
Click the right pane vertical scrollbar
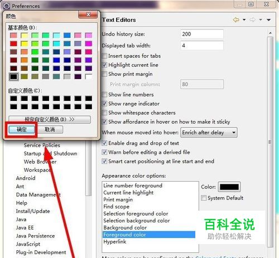270,142
